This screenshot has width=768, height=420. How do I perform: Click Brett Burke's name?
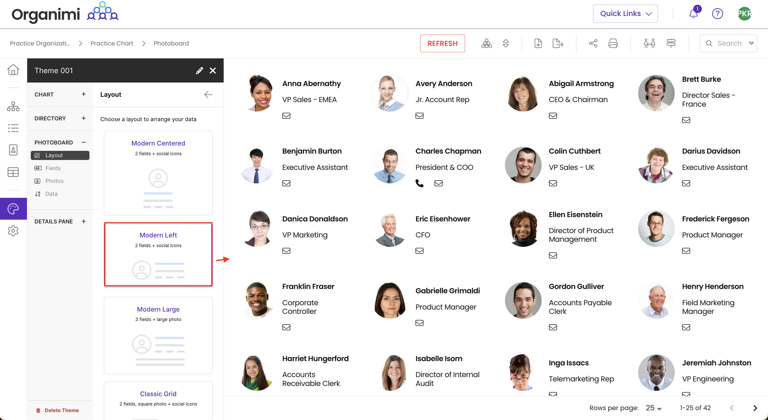[701, 79]
